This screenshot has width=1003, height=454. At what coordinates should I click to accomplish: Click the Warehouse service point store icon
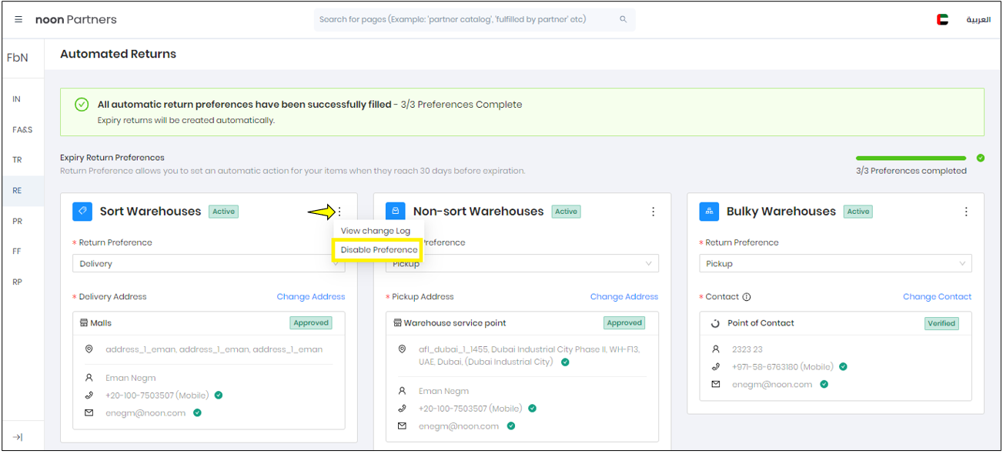[397, 323]
